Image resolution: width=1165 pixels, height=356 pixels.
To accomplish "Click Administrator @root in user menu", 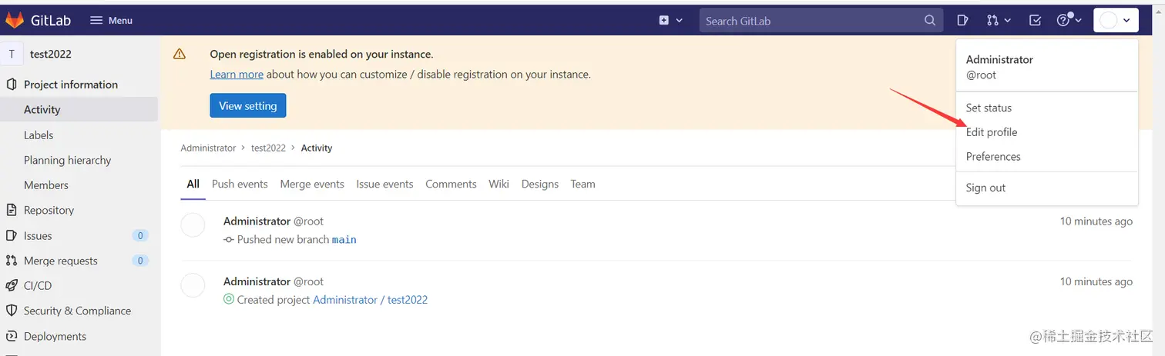I will (x=999, y=67).
